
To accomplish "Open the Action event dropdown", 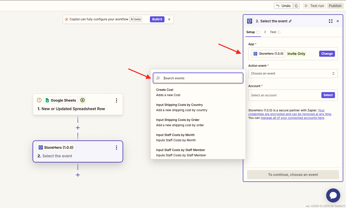I will pos(293,74).
